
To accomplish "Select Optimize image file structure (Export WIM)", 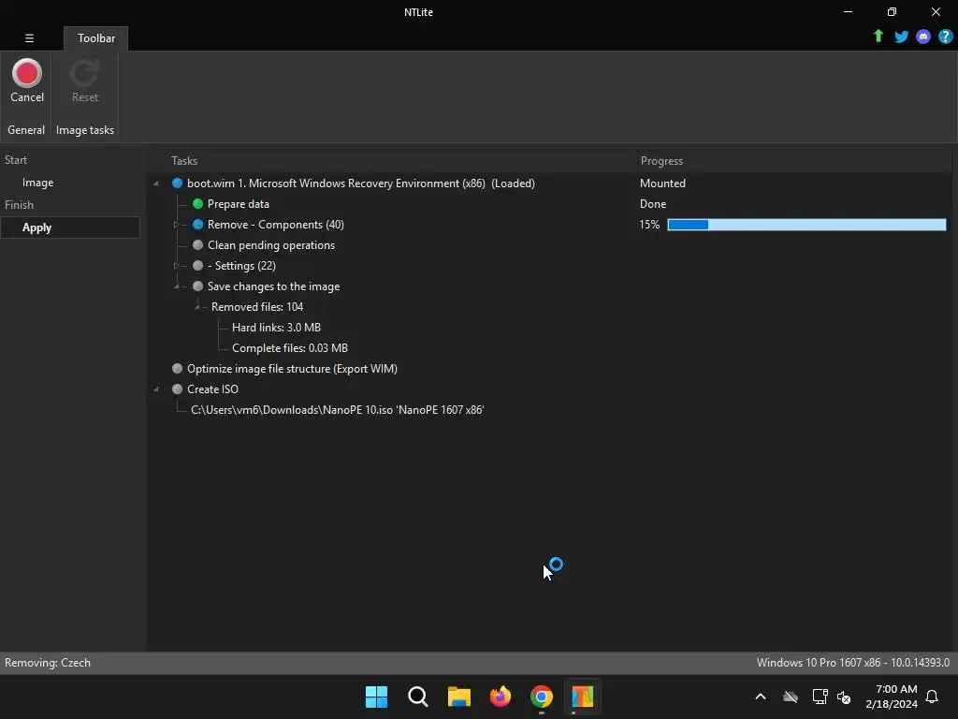I will click(x=292, y=369).
